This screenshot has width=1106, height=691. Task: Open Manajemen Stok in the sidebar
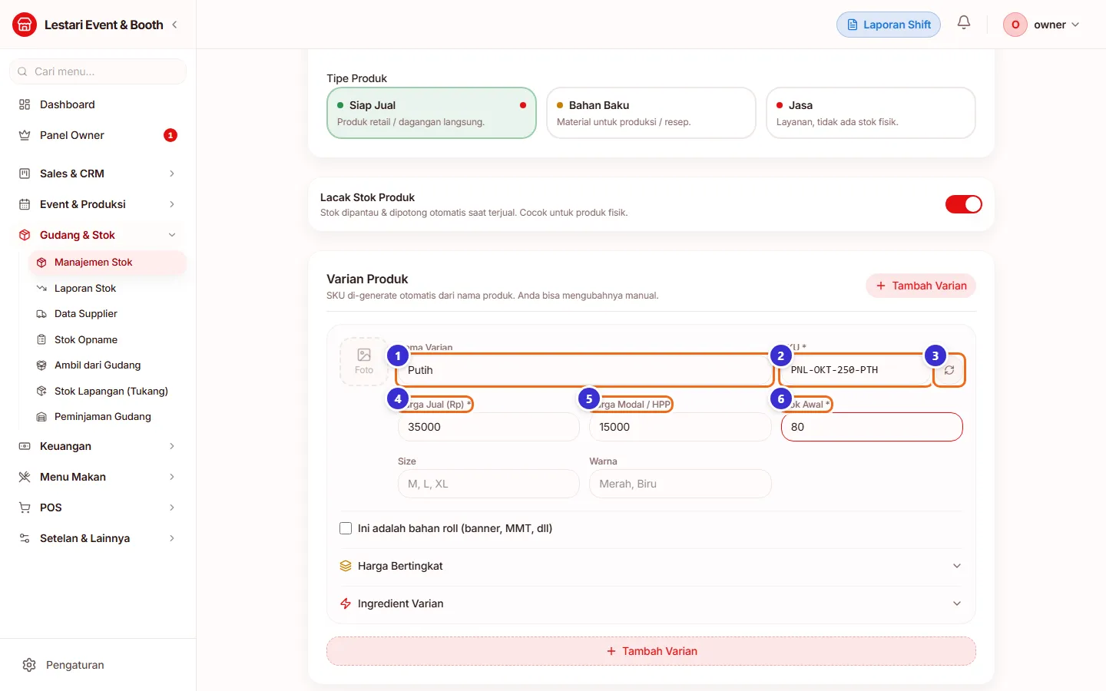(x=108, y=263)
